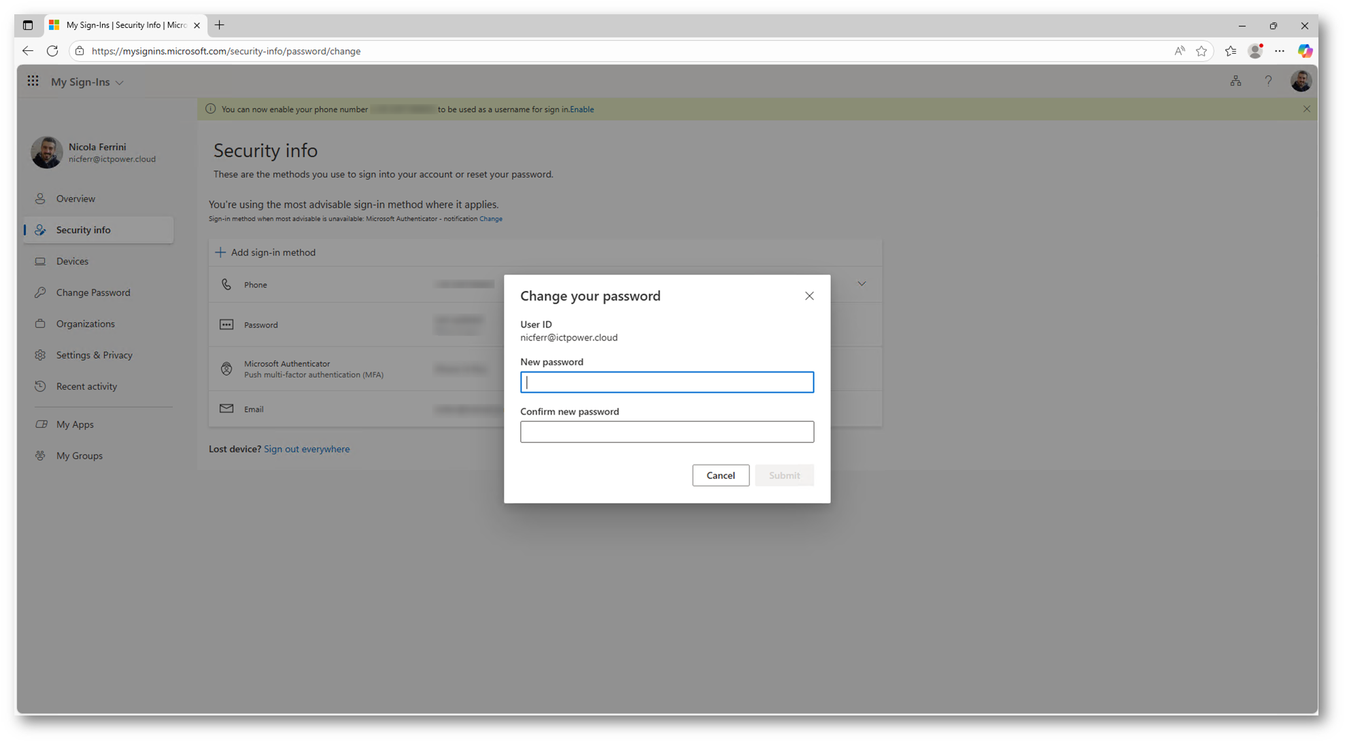The width and height of the screenshot is (1347, 744).
Task: Click the Enable link in banner
Action: 582,109
